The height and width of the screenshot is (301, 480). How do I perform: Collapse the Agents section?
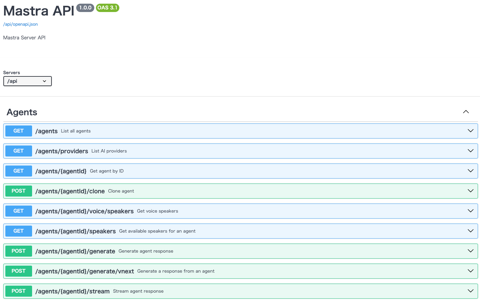click(x=466, y=112)
